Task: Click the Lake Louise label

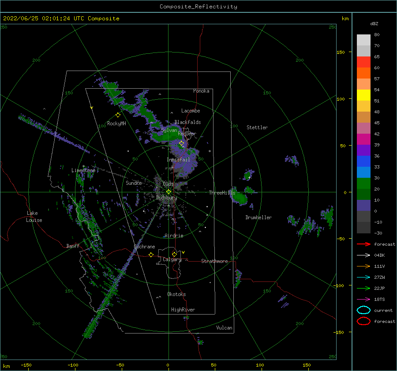Action: pyautogui.click(x=34, y=217)
